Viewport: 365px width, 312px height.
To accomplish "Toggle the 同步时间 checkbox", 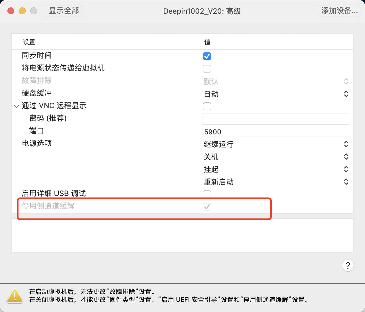I will tap(207, 56).
